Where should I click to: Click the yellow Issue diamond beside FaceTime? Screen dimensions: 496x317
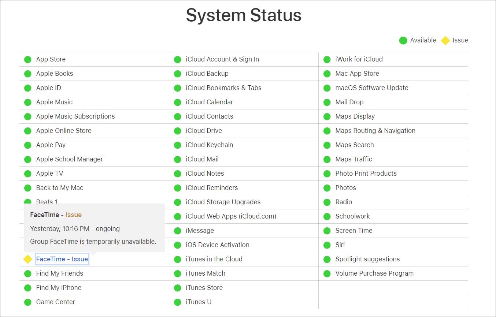27,259
